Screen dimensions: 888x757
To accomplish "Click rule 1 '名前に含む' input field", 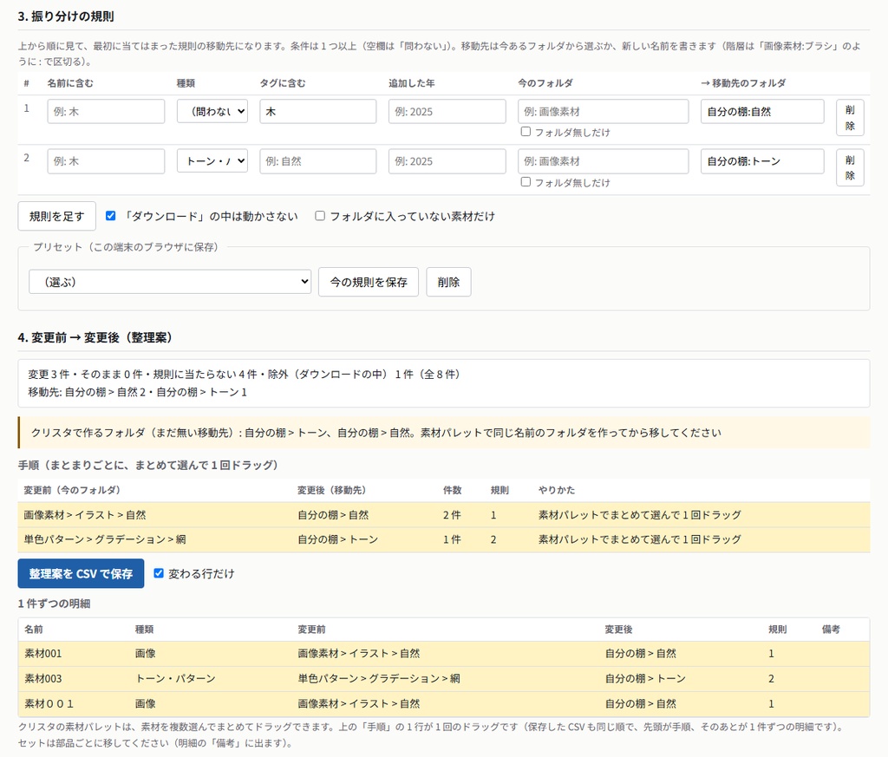I will [x=106, y=112].
